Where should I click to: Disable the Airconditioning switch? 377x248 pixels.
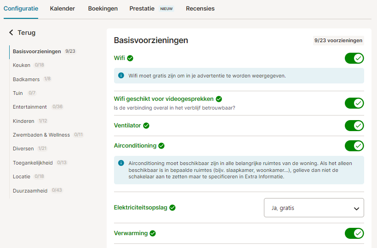pyautogui.click(x=354, y=146)
